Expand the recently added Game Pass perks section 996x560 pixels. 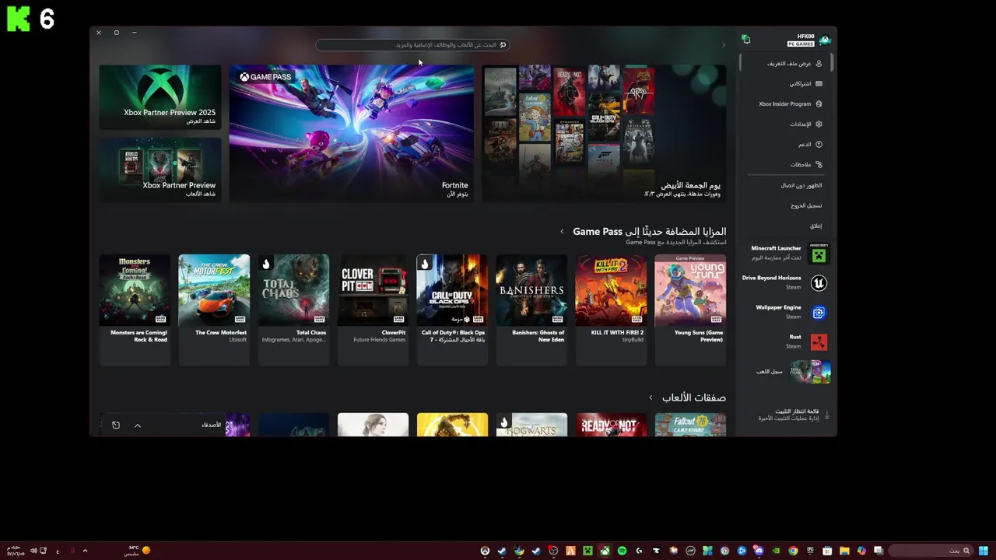point(563,232)
